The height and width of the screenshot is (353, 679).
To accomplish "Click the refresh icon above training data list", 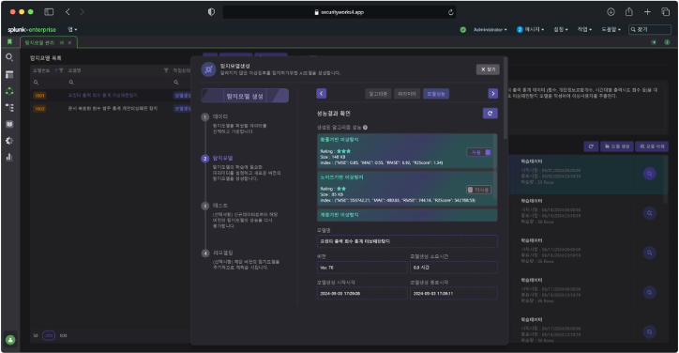I will [591, 146].
